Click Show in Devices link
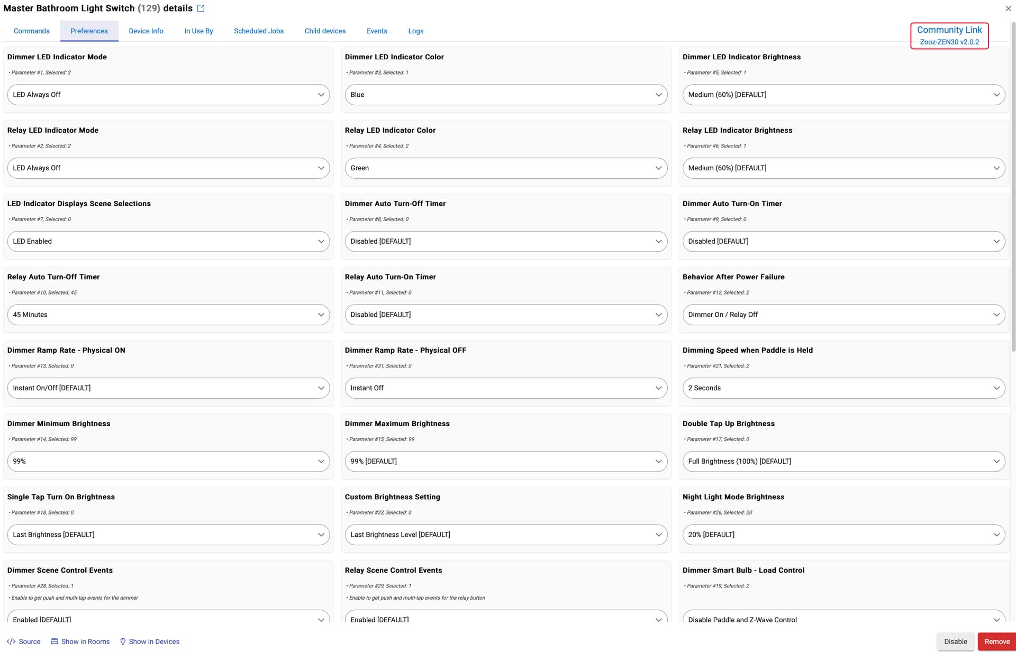The height and width of the screenshot is (652, 1016). (x=154, y=641)
